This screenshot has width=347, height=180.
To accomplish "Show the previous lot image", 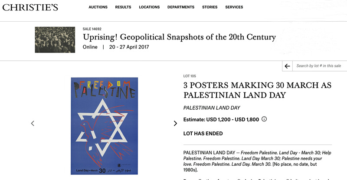I will click(x=33, y=123).
